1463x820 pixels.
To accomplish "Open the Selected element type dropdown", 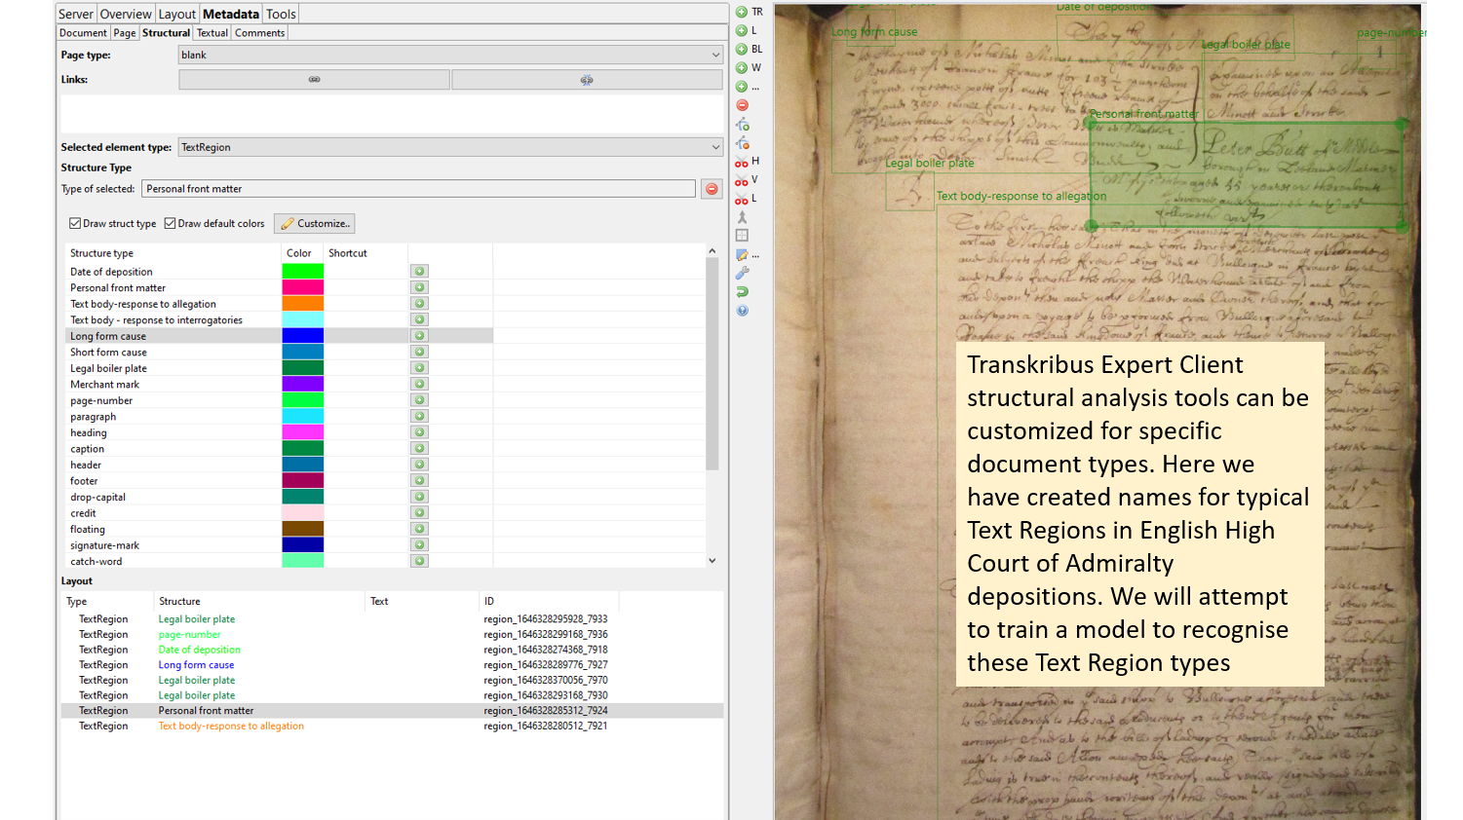I will point(450,148).
